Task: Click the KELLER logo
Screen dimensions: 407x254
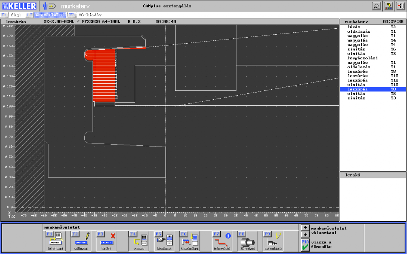Action: click(19, 6)
